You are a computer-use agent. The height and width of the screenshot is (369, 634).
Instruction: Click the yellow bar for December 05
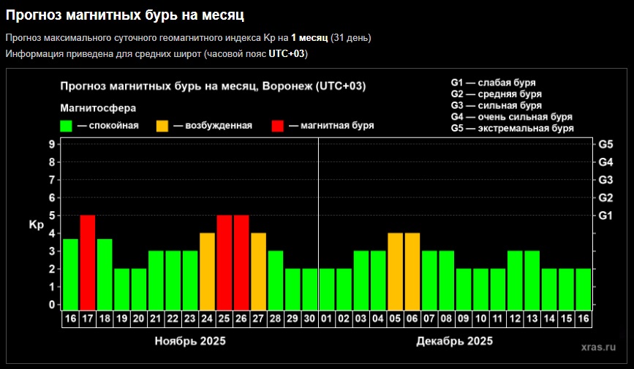point(396,270)
